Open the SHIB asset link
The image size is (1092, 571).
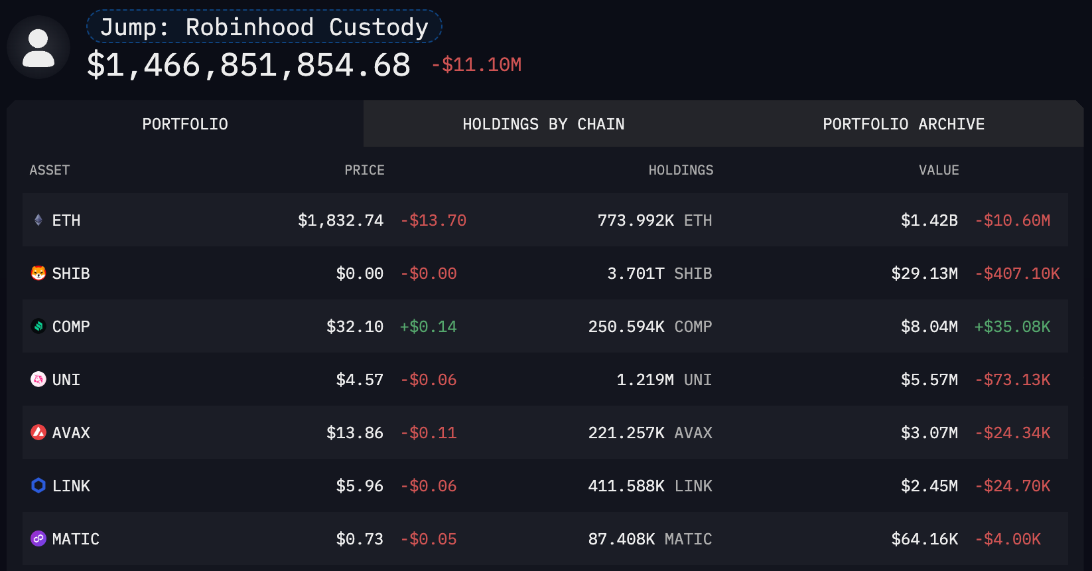[71, 274]
